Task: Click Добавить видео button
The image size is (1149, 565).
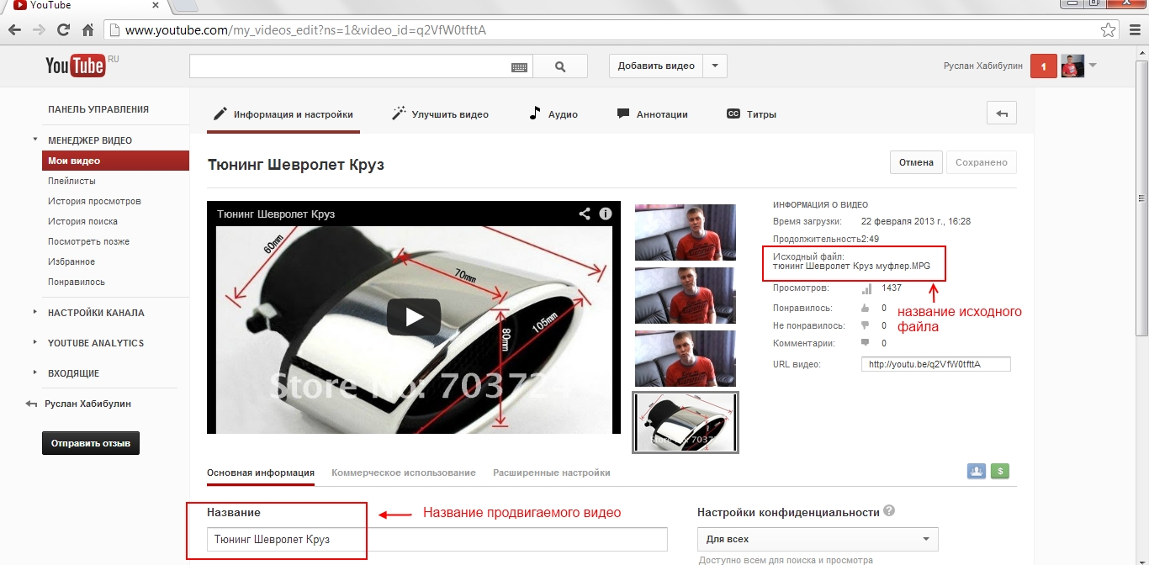Action: (x=656, y=66)
